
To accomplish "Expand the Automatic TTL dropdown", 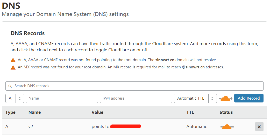I will (x=195, y=98).
